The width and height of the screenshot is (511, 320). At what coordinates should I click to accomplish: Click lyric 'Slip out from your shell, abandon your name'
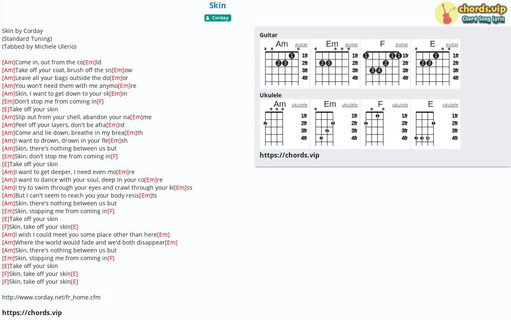click(x=77, y=117)
